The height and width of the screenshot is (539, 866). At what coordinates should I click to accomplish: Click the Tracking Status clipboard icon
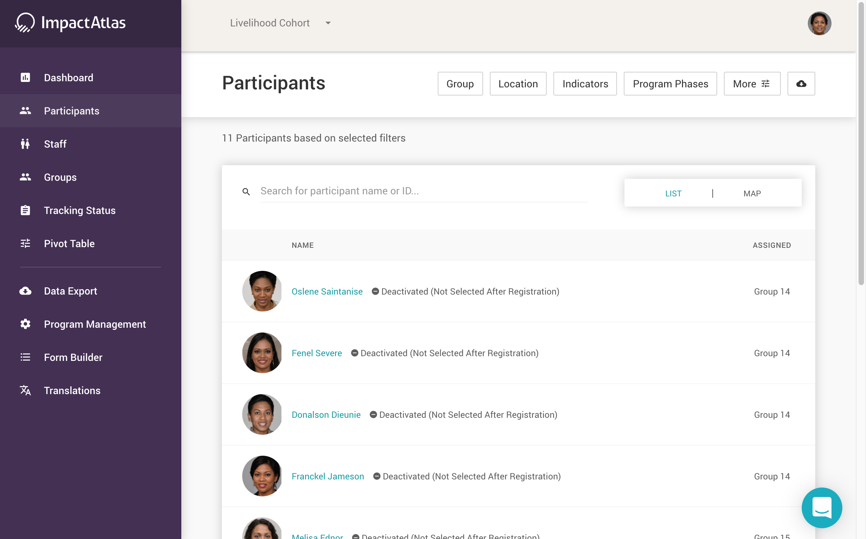click(25, 210)
